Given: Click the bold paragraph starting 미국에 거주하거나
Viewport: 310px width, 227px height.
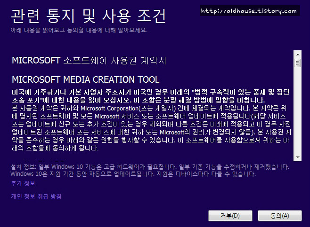Looking at the screenshot, I should 151,96.
